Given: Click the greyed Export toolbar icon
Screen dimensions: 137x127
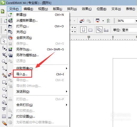Looking at the screenshot, I should (89, 21).
